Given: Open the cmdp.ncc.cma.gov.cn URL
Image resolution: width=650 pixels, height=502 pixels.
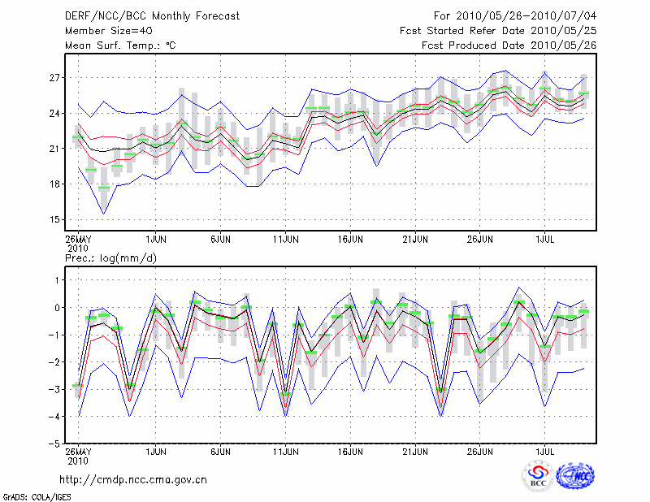Looking at the screenshot, I should coord(133,479).
